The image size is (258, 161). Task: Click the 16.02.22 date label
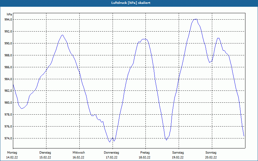(x=78, y=157)
